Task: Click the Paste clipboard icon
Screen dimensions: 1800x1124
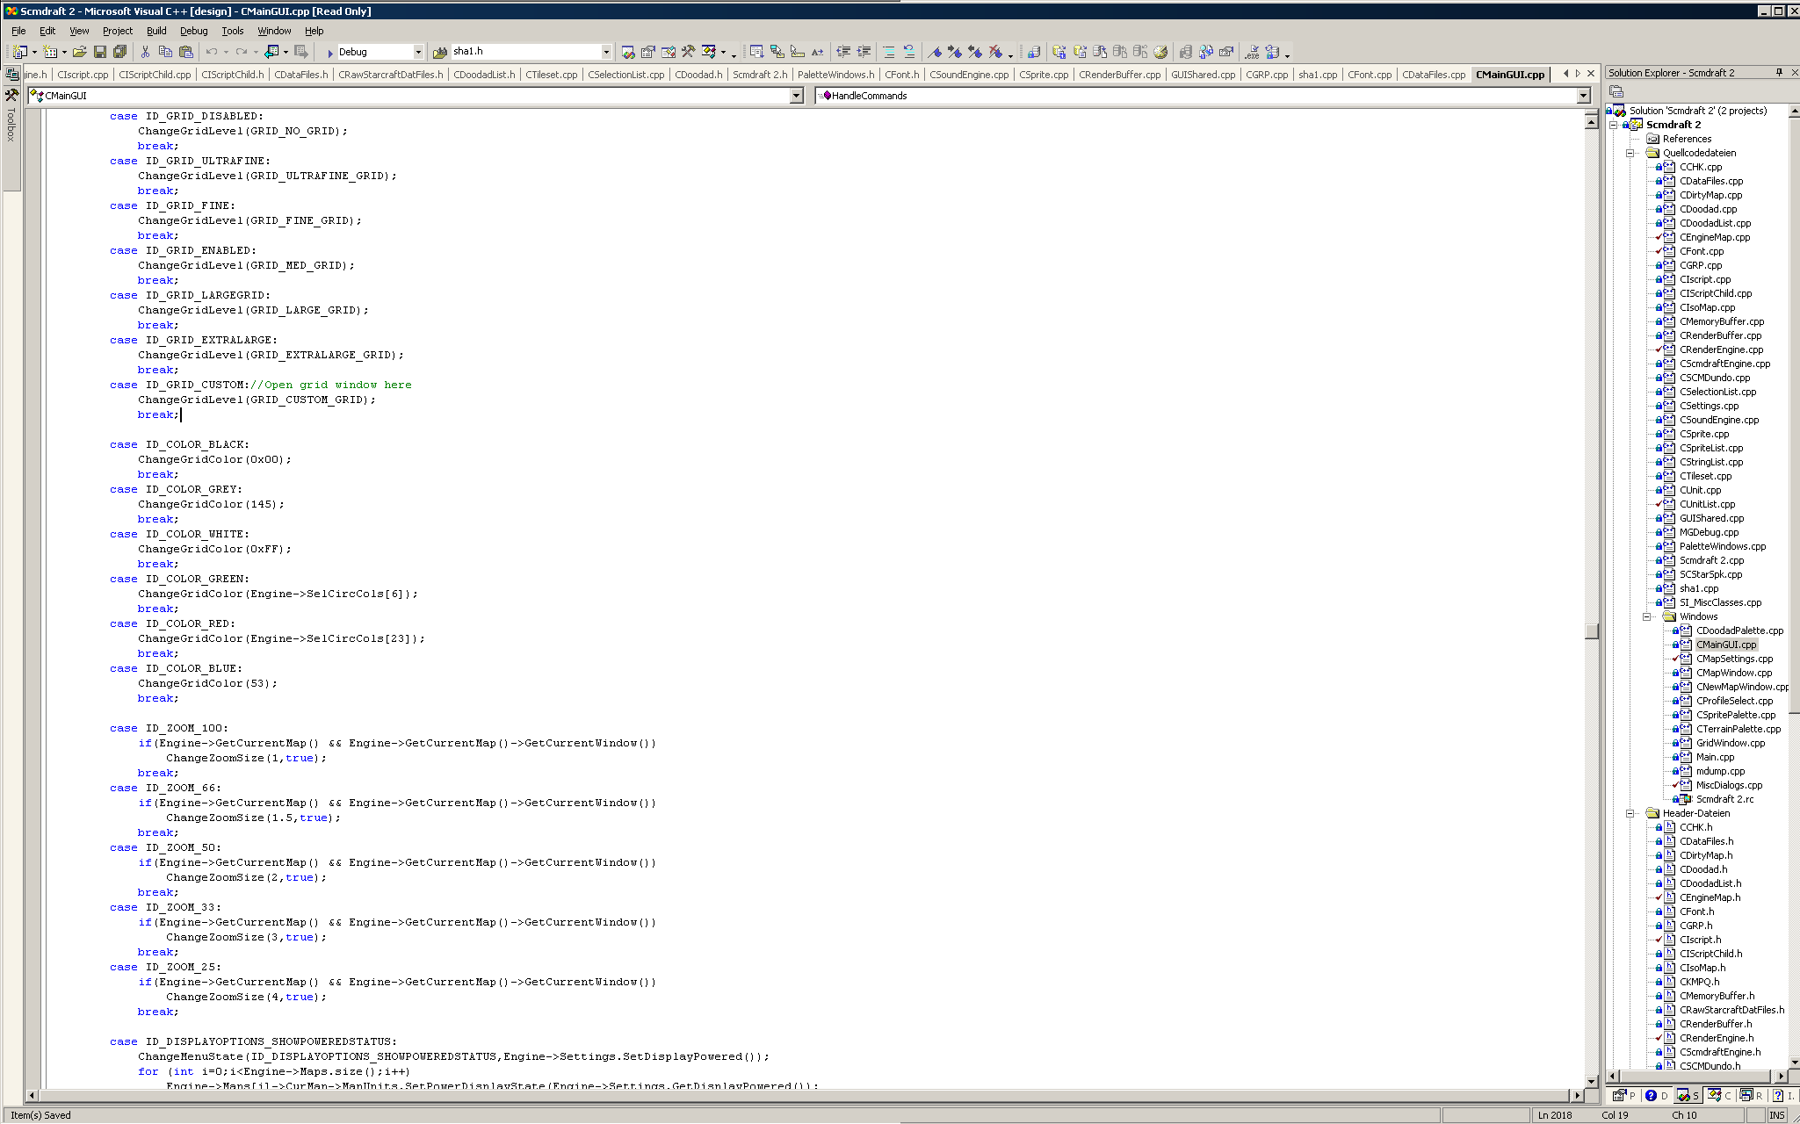Action: (x=185, y=52)
